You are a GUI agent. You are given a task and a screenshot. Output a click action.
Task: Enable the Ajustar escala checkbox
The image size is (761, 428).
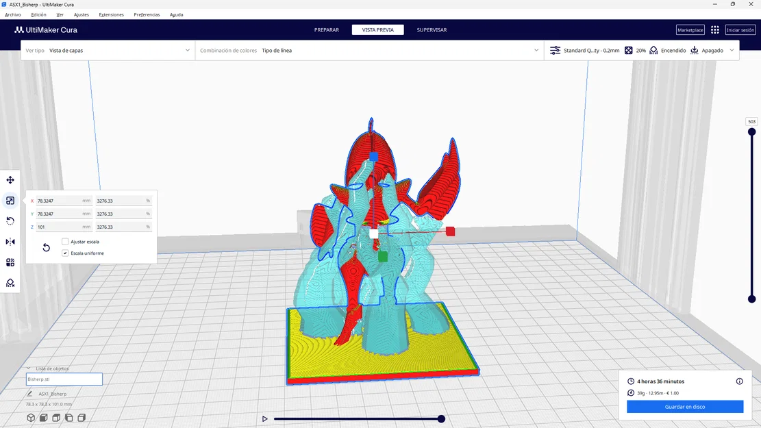(x=65, y=241)
